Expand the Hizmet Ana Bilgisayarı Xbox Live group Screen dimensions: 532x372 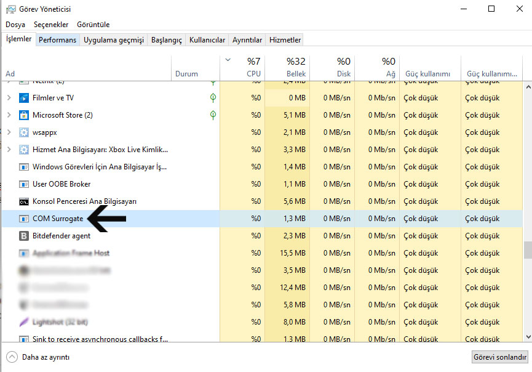(x=9, y=150)
